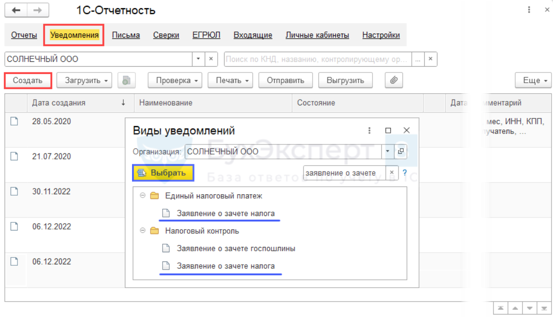Open the Еще dropdown menu
Viewport: 553px width, 317px height.
click(x=533, y=80)
